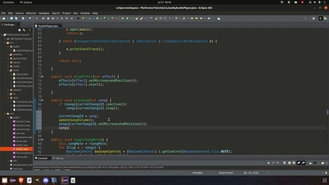Image resolution: width=329 pixels, height=185 pixels.
Task: Click the editor vertical scrollbar thumb
Action: point(327,112)
